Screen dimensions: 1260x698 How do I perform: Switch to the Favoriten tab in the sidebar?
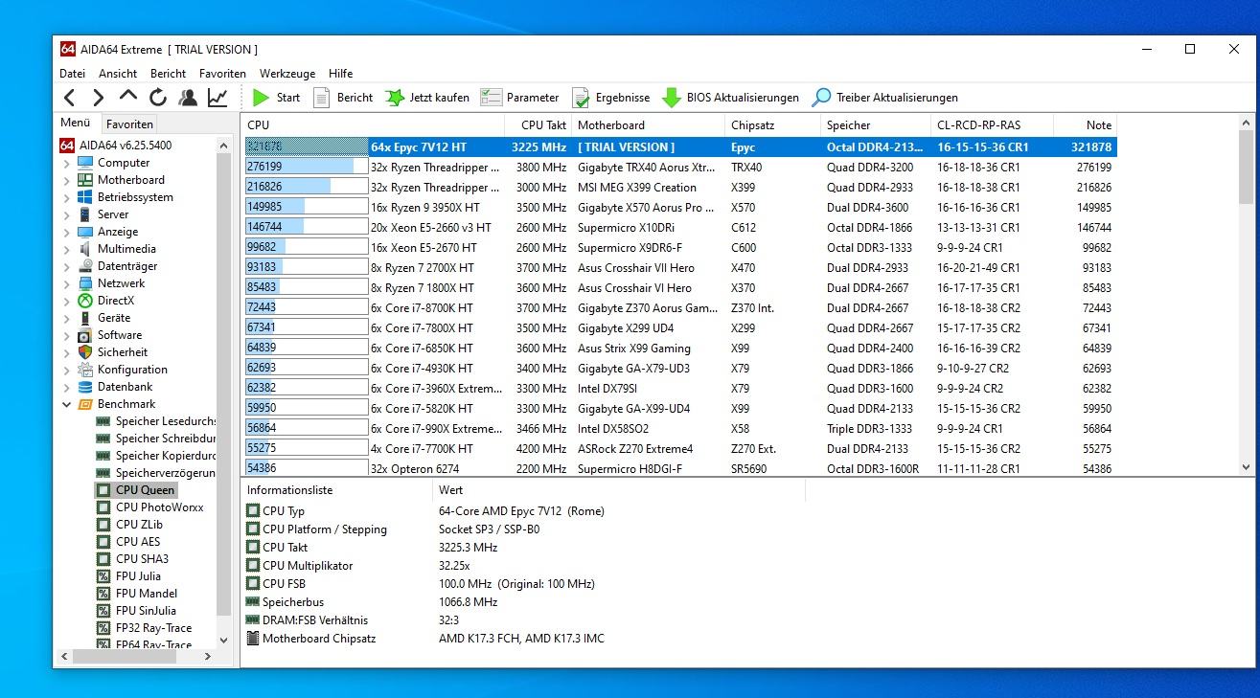point(129,124)
